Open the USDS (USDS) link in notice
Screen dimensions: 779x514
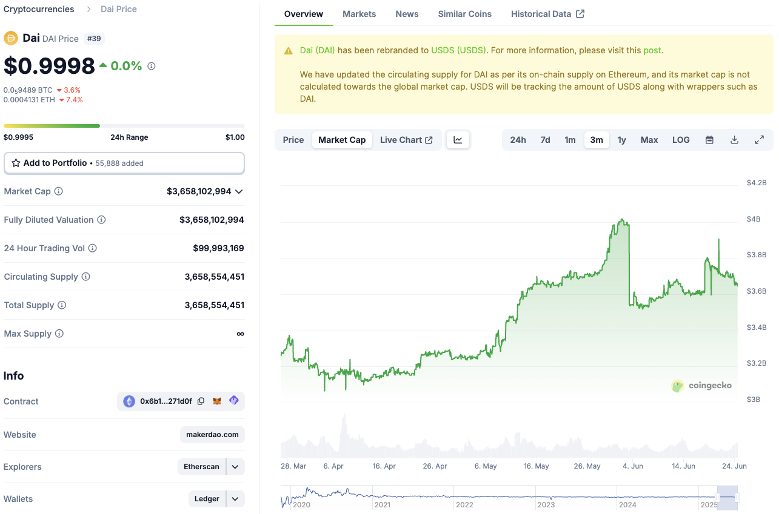coord(458,50)
